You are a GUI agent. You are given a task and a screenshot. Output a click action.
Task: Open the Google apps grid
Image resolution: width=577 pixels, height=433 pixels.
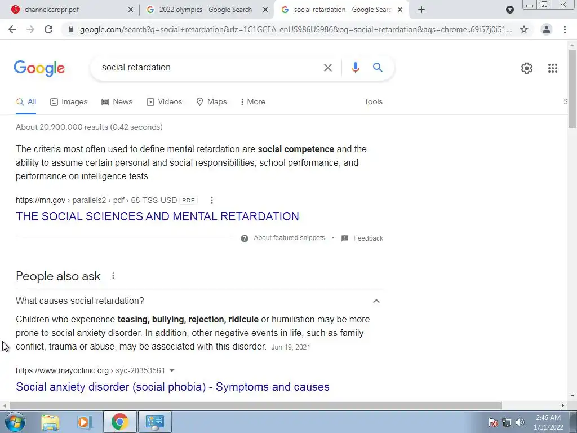pyautogui.click(x=552, y=68)
